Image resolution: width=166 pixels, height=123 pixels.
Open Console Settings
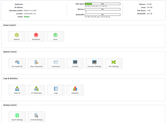(x=94, y=63)
